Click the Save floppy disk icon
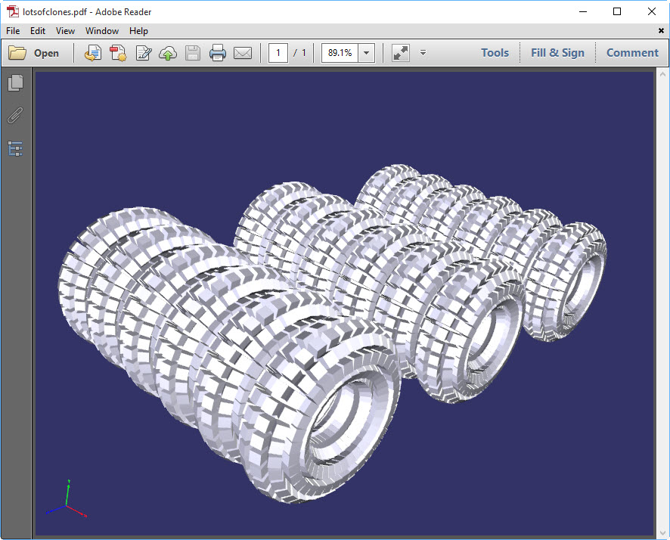The image size is (670, 540). tap(193, 53)
